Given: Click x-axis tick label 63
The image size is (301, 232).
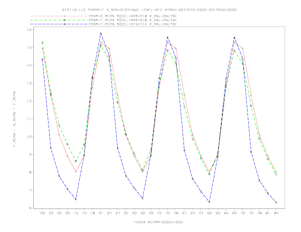Looking at the screenshot, I should pyautogui.click(x=218, y=213).
